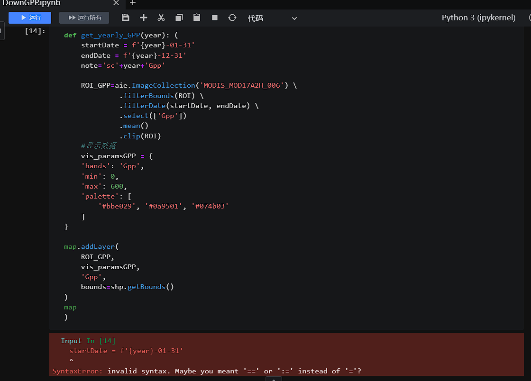The image size is (531, 381).
Task: Click the 'palette': [ line
Action: 106,196
